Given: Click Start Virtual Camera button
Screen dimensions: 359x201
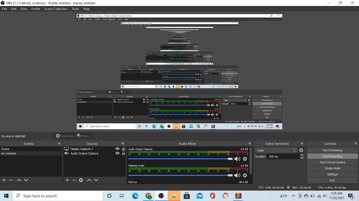Looking at the screenshot, I should click(x=332, y=162).
